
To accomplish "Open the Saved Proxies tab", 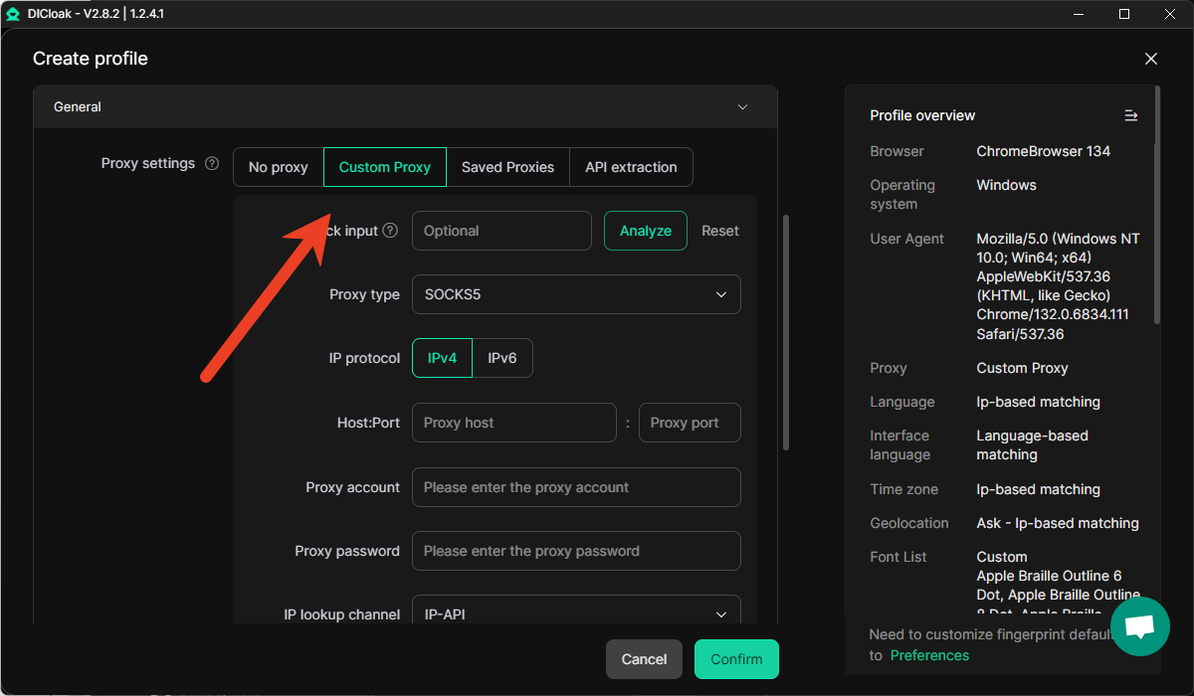I will [507, 167].
